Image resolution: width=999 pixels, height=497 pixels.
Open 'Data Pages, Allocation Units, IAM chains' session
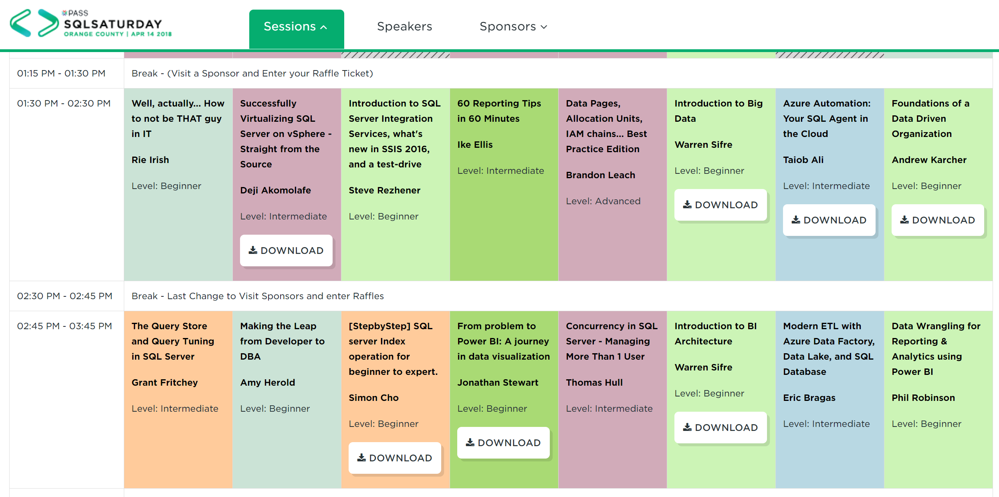[x=606, y=126]
